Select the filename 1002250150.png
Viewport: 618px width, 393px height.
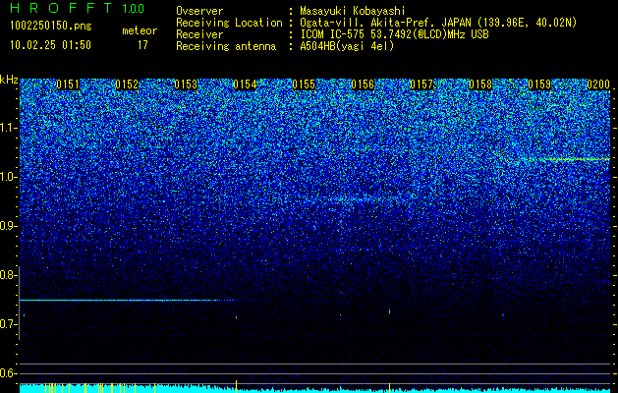click(51, 27)
